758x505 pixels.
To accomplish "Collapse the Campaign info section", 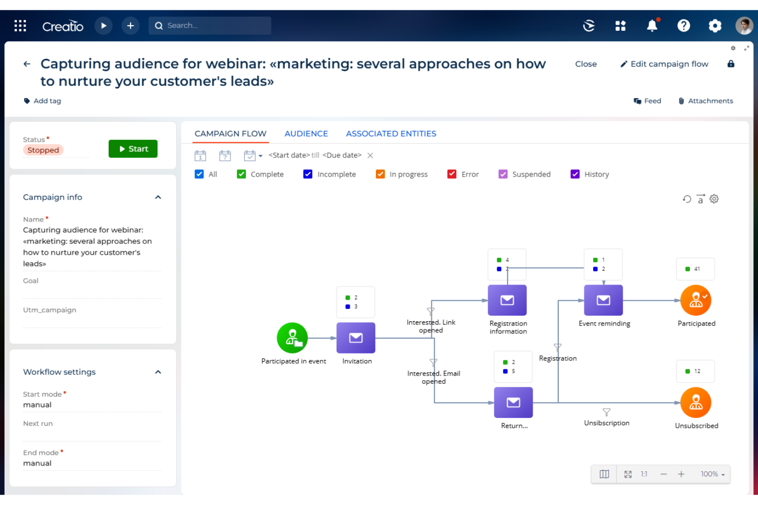I will [x=158, y=197].
